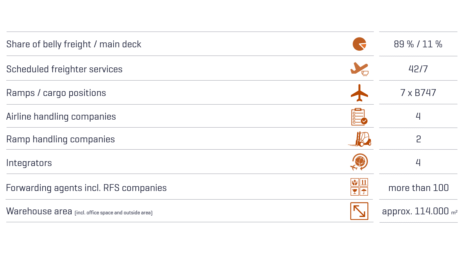Click the pie chart icon
Screen dimensions: 460x263
point(359,44)
